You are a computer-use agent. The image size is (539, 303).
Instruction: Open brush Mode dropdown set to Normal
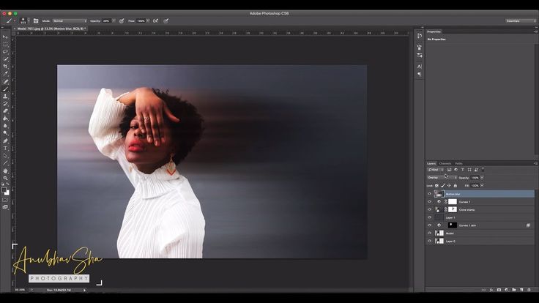coord(70,21)
